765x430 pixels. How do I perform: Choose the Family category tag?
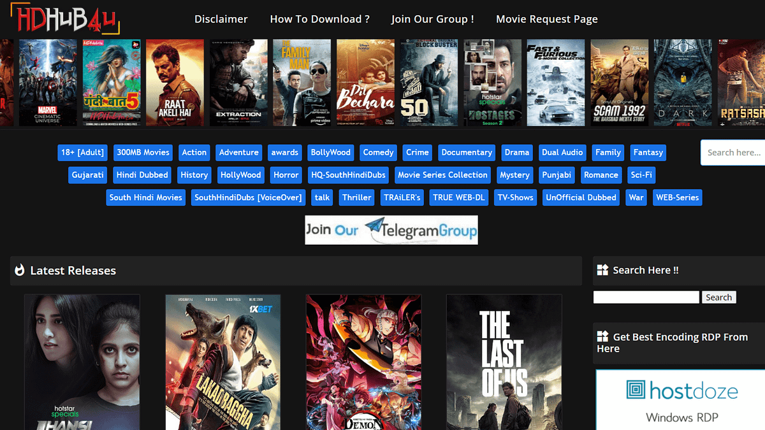coord(608,153)
